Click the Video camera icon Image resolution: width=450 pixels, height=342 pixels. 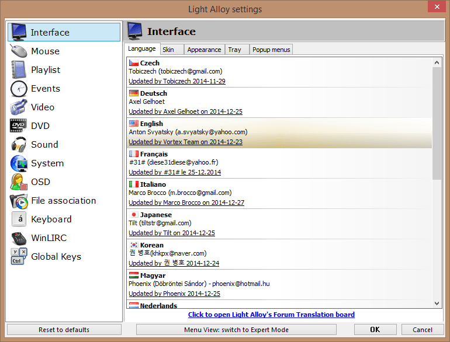19,107
